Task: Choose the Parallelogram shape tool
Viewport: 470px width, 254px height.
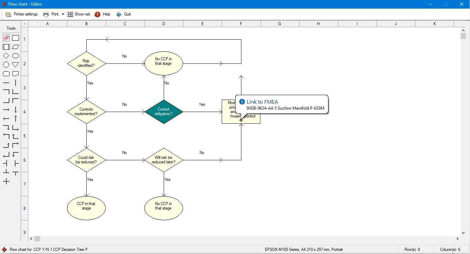Action: pyautogui.click(x=16, y=47)
